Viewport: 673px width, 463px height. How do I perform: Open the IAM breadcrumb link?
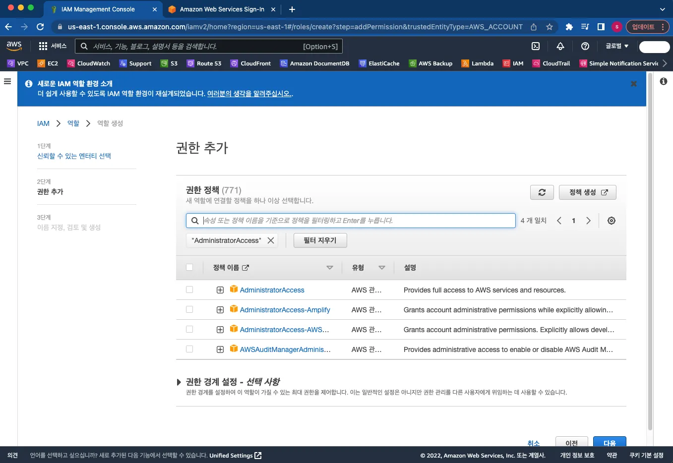43,123
